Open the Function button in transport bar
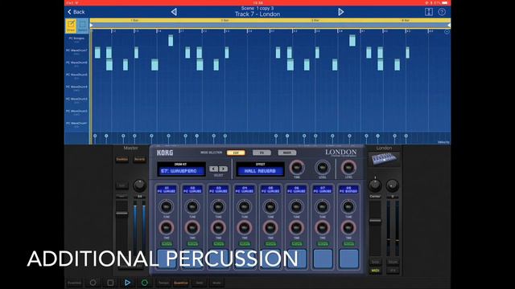Screen dimensions: 515x289 [x=74, y=283]
